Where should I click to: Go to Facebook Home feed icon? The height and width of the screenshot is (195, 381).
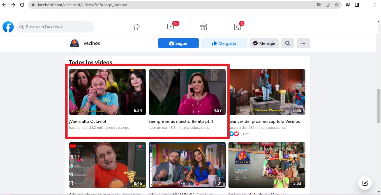(137, 27)
